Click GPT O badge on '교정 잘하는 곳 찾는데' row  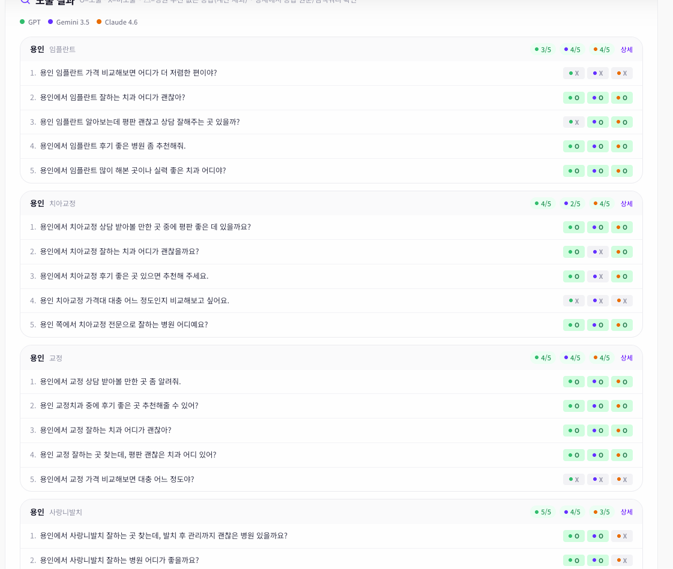click(573, 455)
